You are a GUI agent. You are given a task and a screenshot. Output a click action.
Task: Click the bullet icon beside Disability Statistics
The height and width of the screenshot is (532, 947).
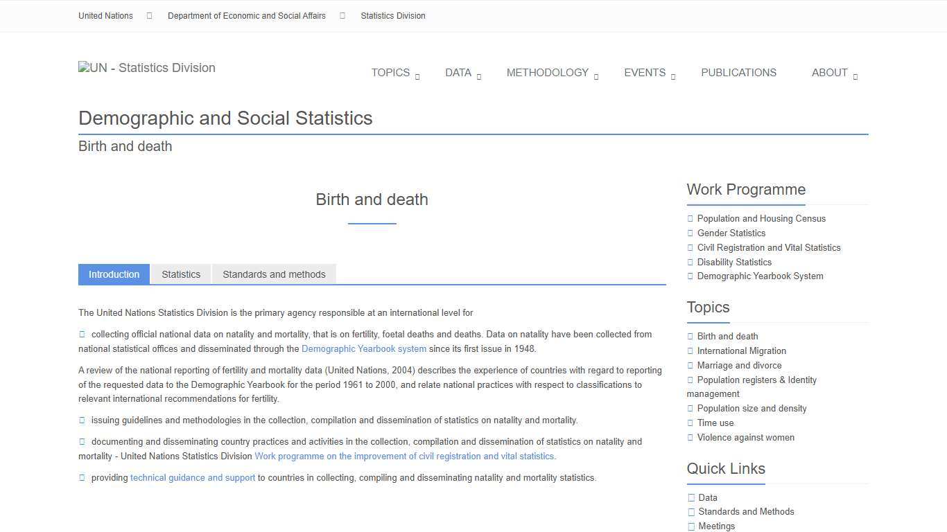[x=690, y=262]
